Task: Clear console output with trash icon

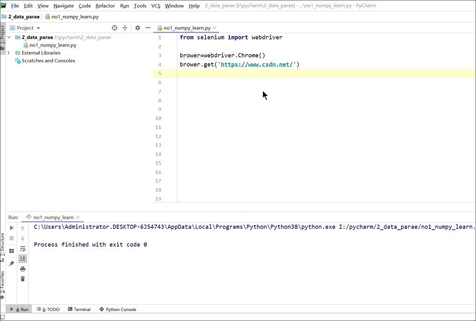Action: (23, 279)
